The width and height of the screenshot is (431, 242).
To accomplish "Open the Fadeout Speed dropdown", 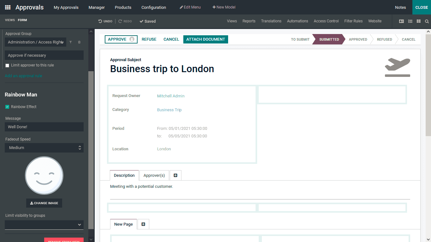I will (x=44, y=147).
